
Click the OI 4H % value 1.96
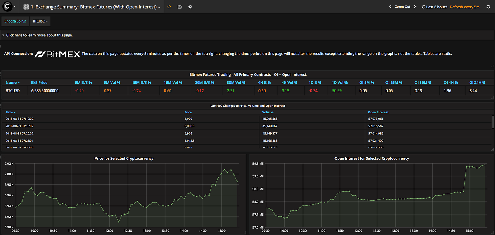tap(448, 90)
